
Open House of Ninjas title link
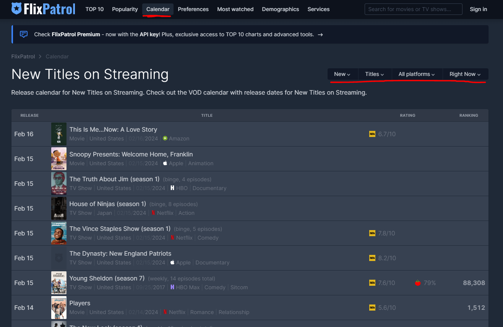pos(108,204)
